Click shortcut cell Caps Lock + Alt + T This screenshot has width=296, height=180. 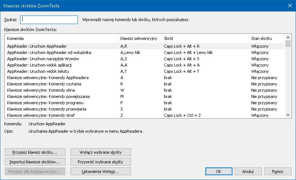pyautogui.click(x=181, y=71)
